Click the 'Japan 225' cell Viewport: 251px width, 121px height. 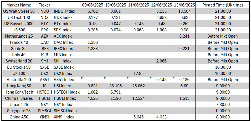click(x=19, y=105)
